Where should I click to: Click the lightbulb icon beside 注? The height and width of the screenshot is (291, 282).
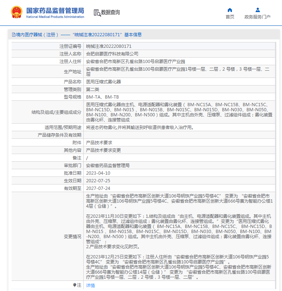point(74,285)
